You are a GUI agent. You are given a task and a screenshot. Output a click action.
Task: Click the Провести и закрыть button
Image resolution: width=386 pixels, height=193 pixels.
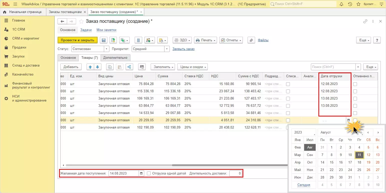point(78,40)
